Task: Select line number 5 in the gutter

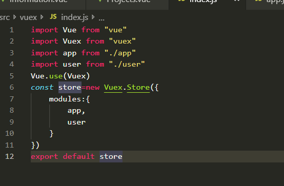Action: [x=12, y=76]
